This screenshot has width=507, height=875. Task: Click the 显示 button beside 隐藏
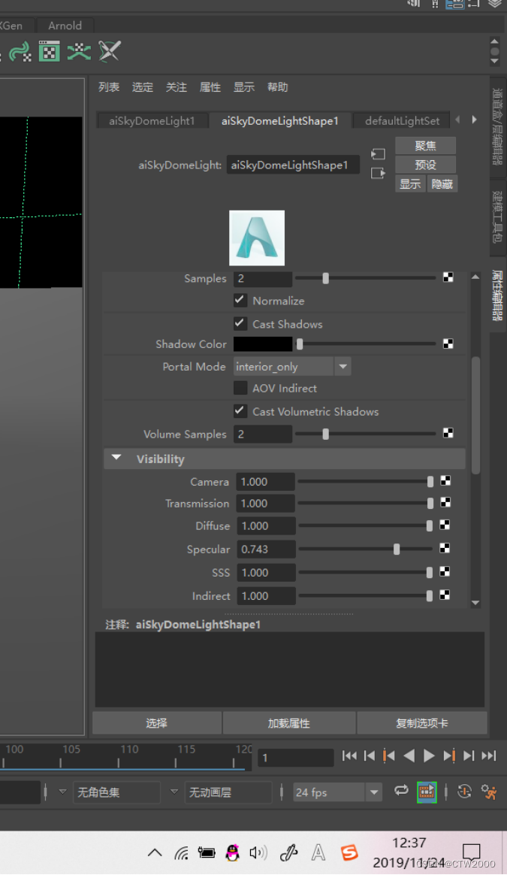click(x=410, y=183)
